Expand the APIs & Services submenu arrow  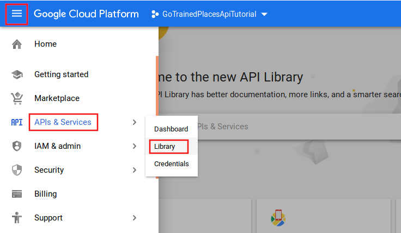coord(134,122)
